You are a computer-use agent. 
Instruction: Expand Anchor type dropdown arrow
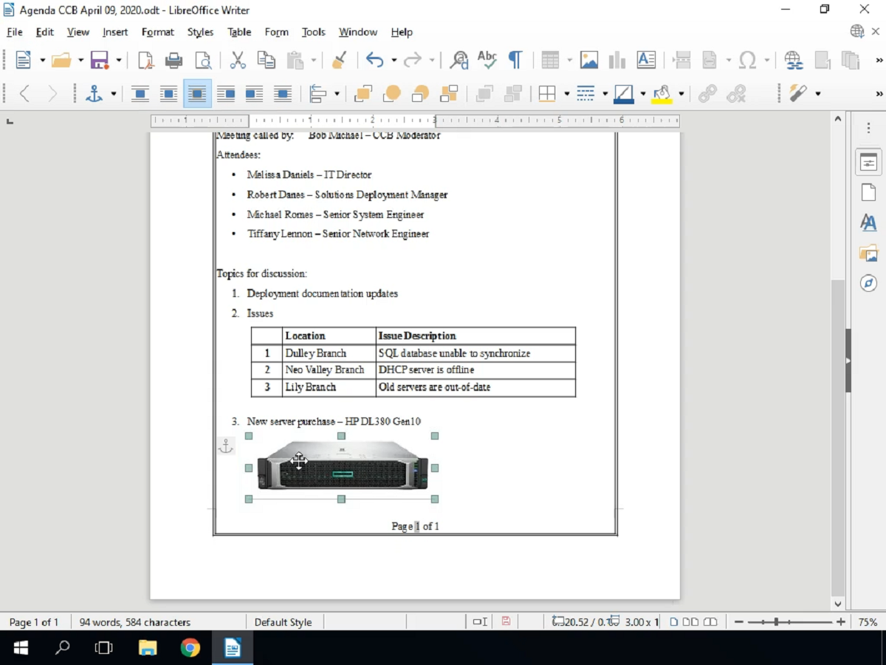[113, 94]
